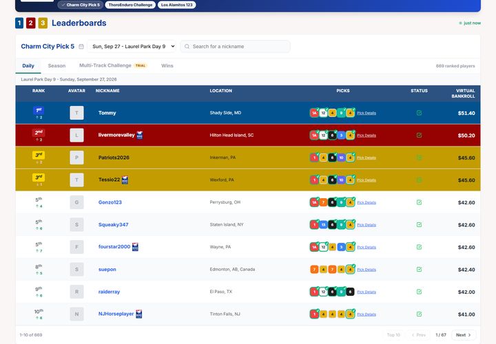Click the 1st place rank badge
Screen dimensions: 496x344
click(39, 110)
